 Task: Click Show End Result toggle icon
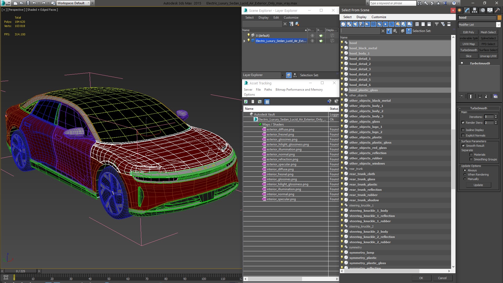coord(471,96)
